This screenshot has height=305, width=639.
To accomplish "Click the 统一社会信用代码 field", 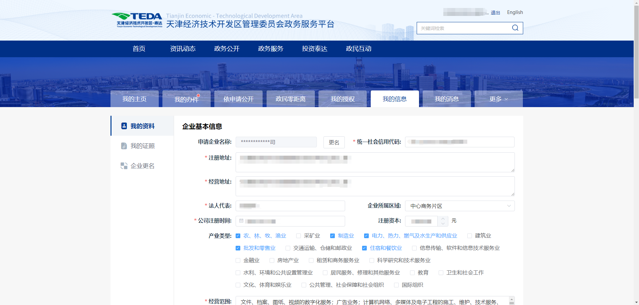I will (460, 142).
